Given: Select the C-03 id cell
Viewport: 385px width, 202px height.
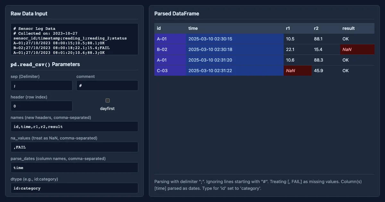Looking at the screenshot, I should click(x=170, y=71).
